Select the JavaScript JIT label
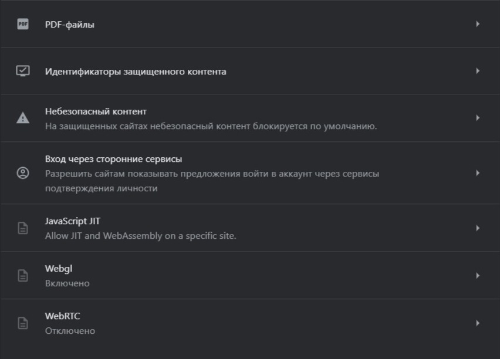 click(73, 221)
